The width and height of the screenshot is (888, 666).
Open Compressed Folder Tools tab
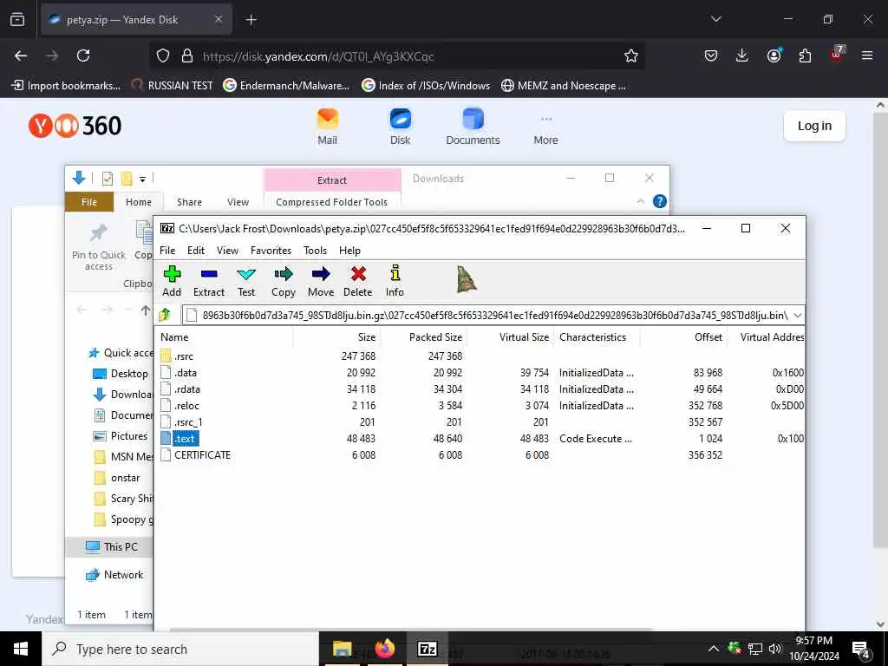point(332,201)
